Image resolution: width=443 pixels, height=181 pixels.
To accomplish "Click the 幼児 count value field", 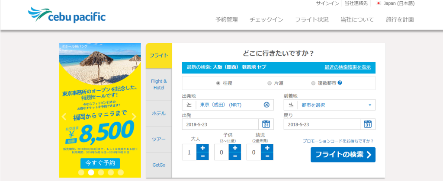I will pos(254,152).
